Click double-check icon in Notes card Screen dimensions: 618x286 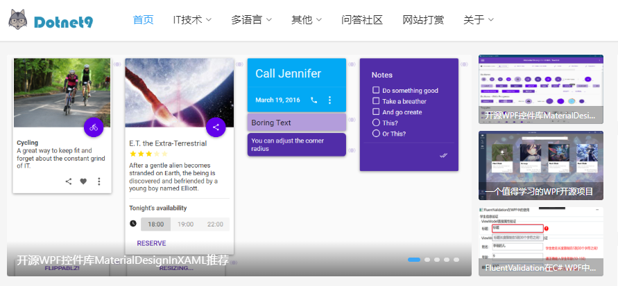point(444,155)
